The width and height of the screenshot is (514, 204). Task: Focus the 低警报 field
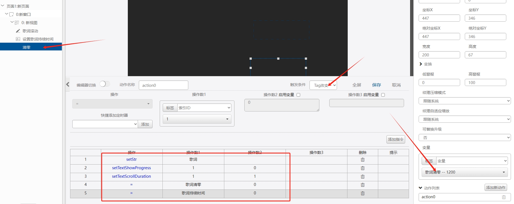(439, 82)
